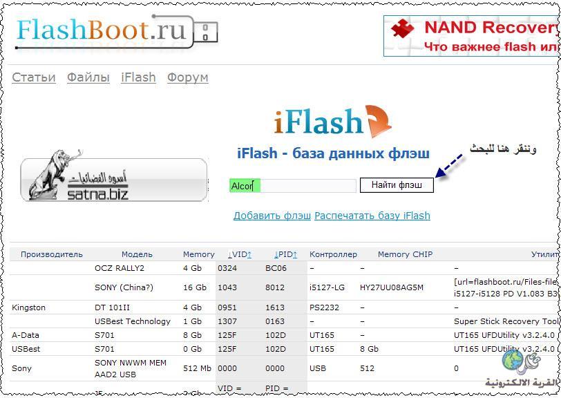Click the Memory CHIP column header
This screenshot has width=561, height=398.
[405, 254]
